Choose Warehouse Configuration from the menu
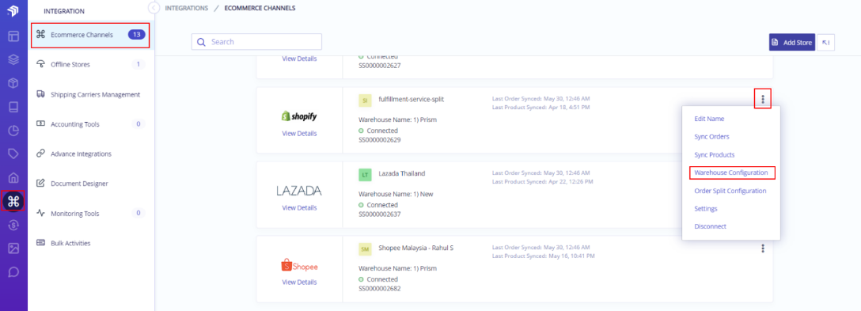 [x=731, y=173]
